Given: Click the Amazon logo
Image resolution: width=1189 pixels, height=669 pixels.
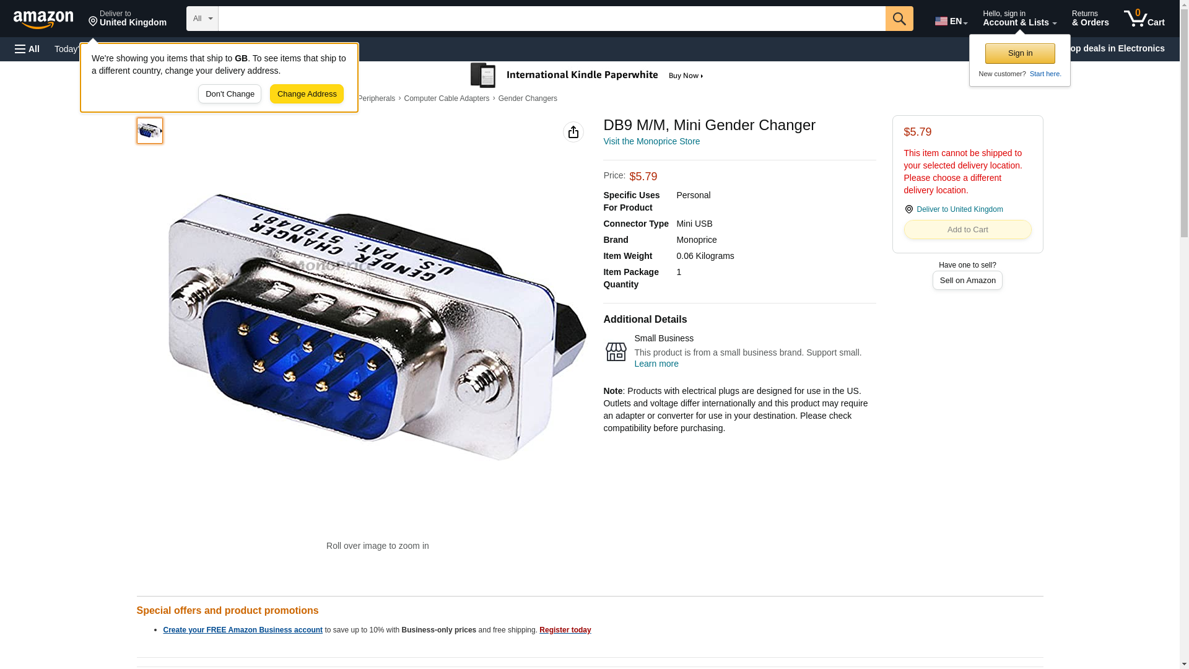Looking at the screenshot, I should pos(43,19).
